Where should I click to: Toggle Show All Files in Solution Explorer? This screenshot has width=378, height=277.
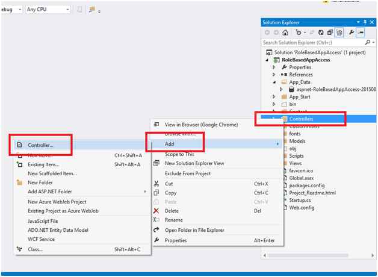339,33
